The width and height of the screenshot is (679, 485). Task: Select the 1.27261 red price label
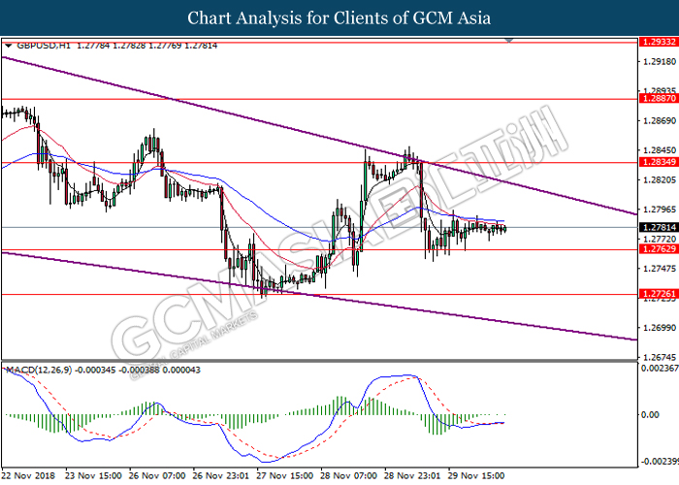[659, 294]
